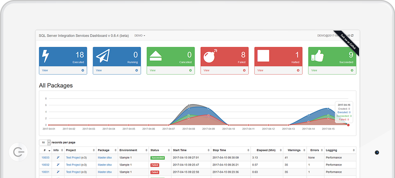The height and width of the screenshot is (178, 395).
Task: Click the 2017-04-08 label on chart axis
Action: pos(189,129)
